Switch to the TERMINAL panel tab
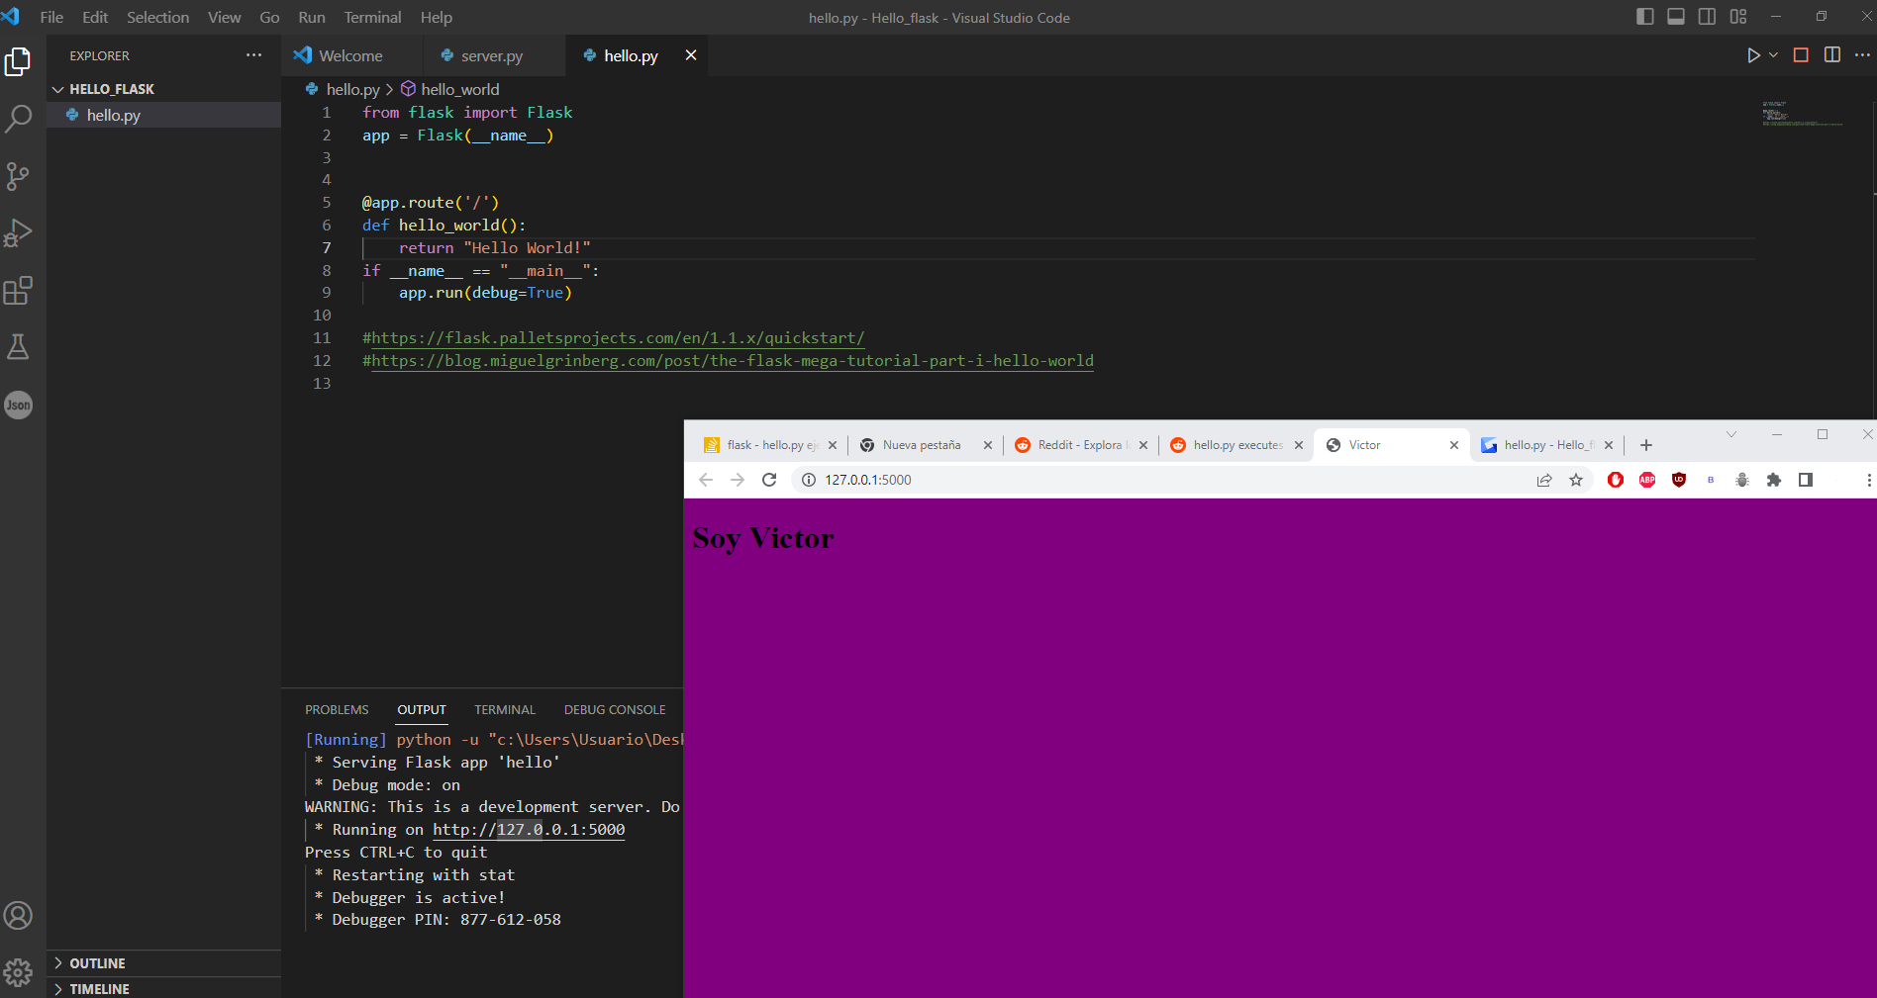 tap(505, 710)
